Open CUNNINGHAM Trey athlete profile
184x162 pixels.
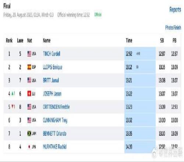(55, 120)
